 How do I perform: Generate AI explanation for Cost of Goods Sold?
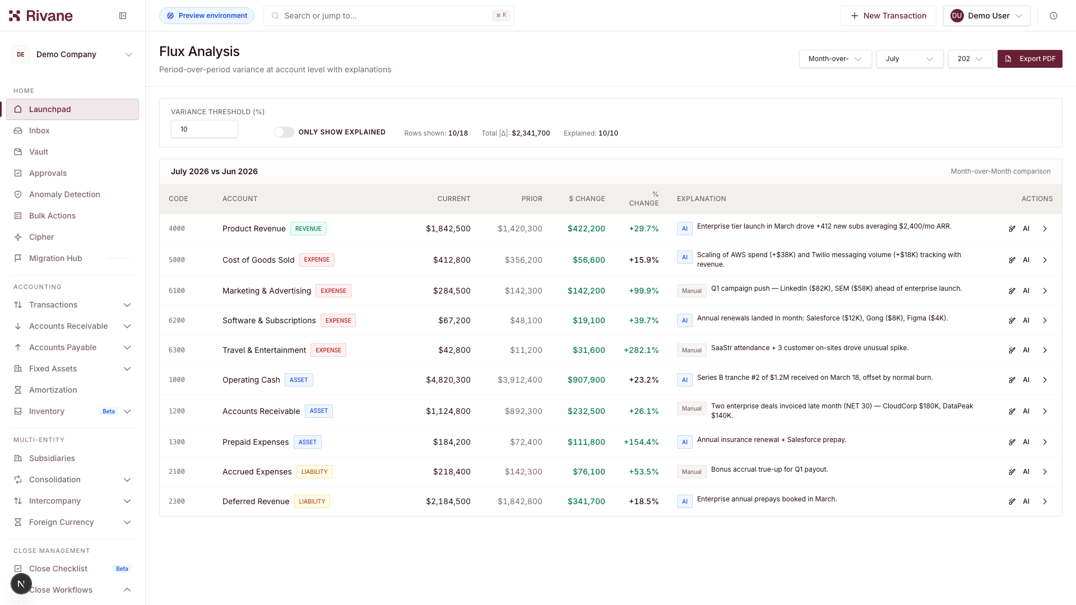[x=1026, y=260]
